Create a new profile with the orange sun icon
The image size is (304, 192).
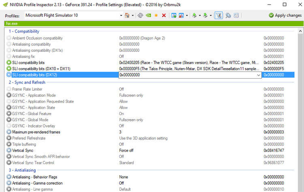tap(156, 15)
